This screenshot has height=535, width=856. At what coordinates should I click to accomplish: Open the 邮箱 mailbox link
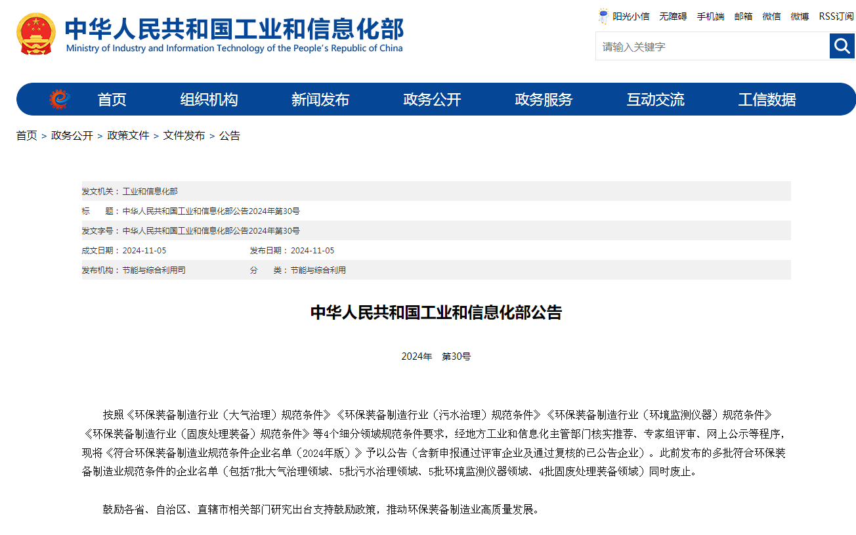(x=743, y=16)
